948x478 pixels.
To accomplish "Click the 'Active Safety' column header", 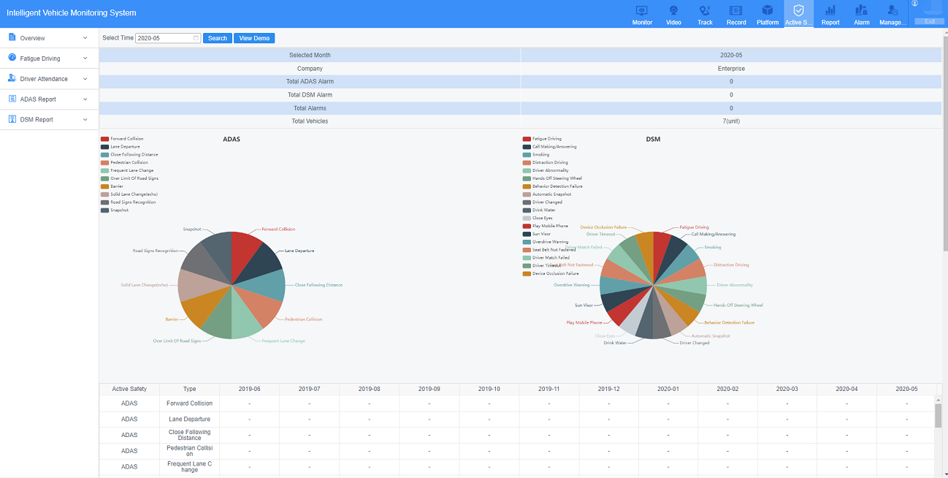I will [129, 389].
